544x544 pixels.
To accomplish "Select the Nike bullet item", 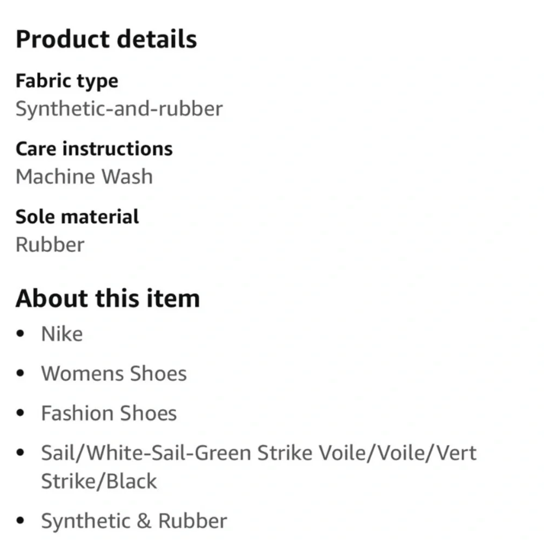I will click(62, 334).
